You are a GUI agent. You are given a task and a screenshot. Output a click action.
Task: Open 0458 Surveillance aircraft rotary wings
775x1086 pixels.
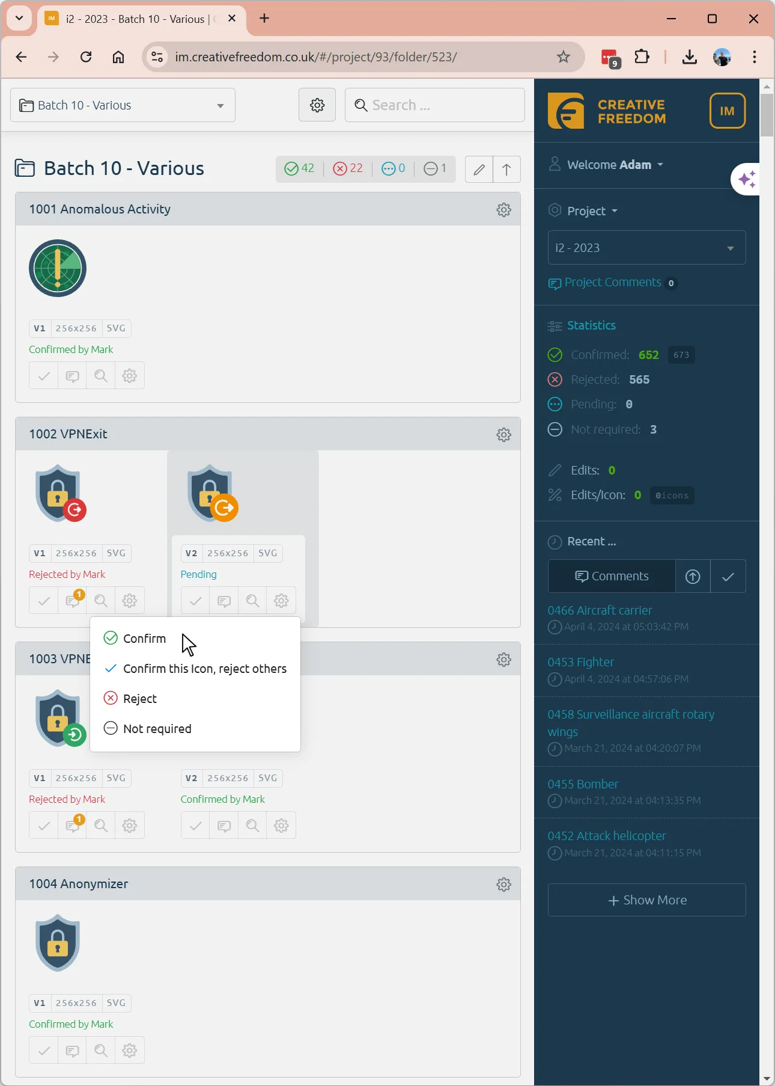[x=631, y=723]
